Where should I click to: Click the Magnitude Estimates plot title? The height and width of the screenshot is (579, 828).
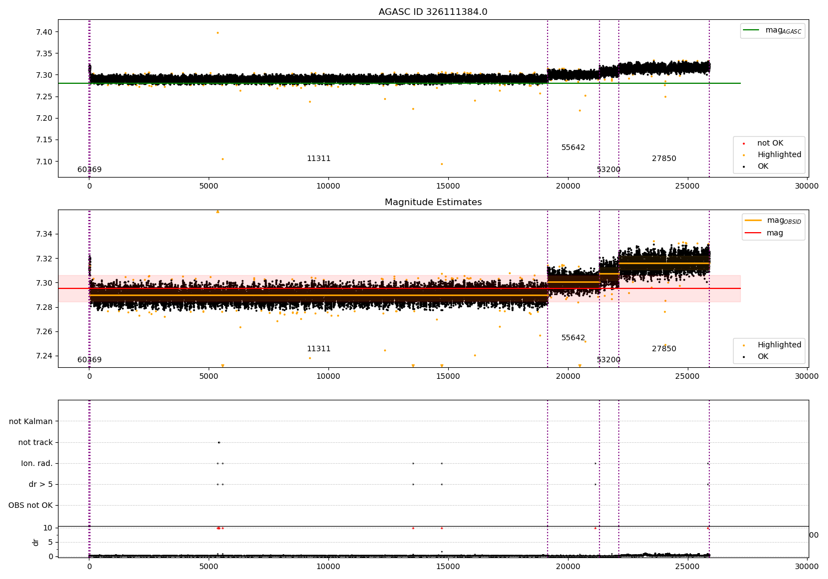point(433,202)
